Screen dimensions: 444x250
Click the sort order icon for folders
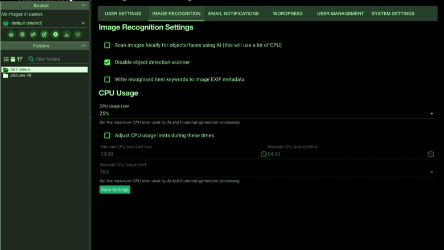tap(19, 59)
